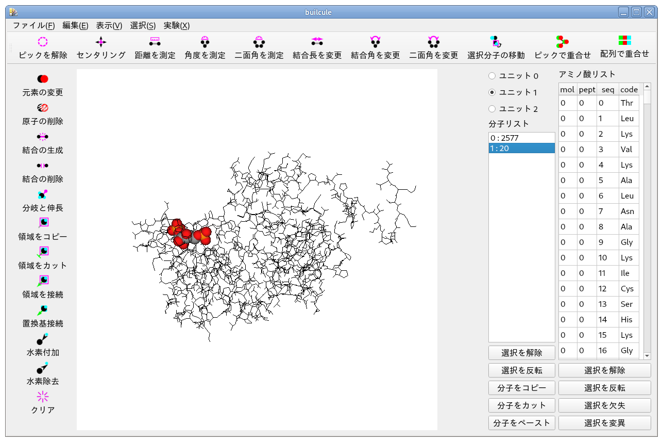Select the ユニット 1 radio button
Viewport: 663px width, 442px height.
point(492,92)
